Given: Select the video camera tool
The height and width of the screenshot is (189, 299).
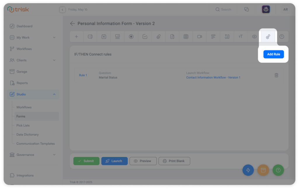Looking at the screenshot, I should click(200, 36).
